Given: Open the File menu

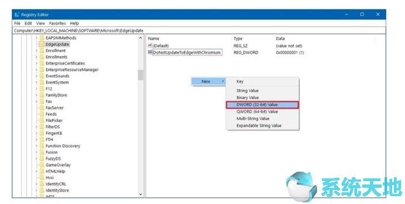Looking at the screenshot, I should tap(17, 23).
